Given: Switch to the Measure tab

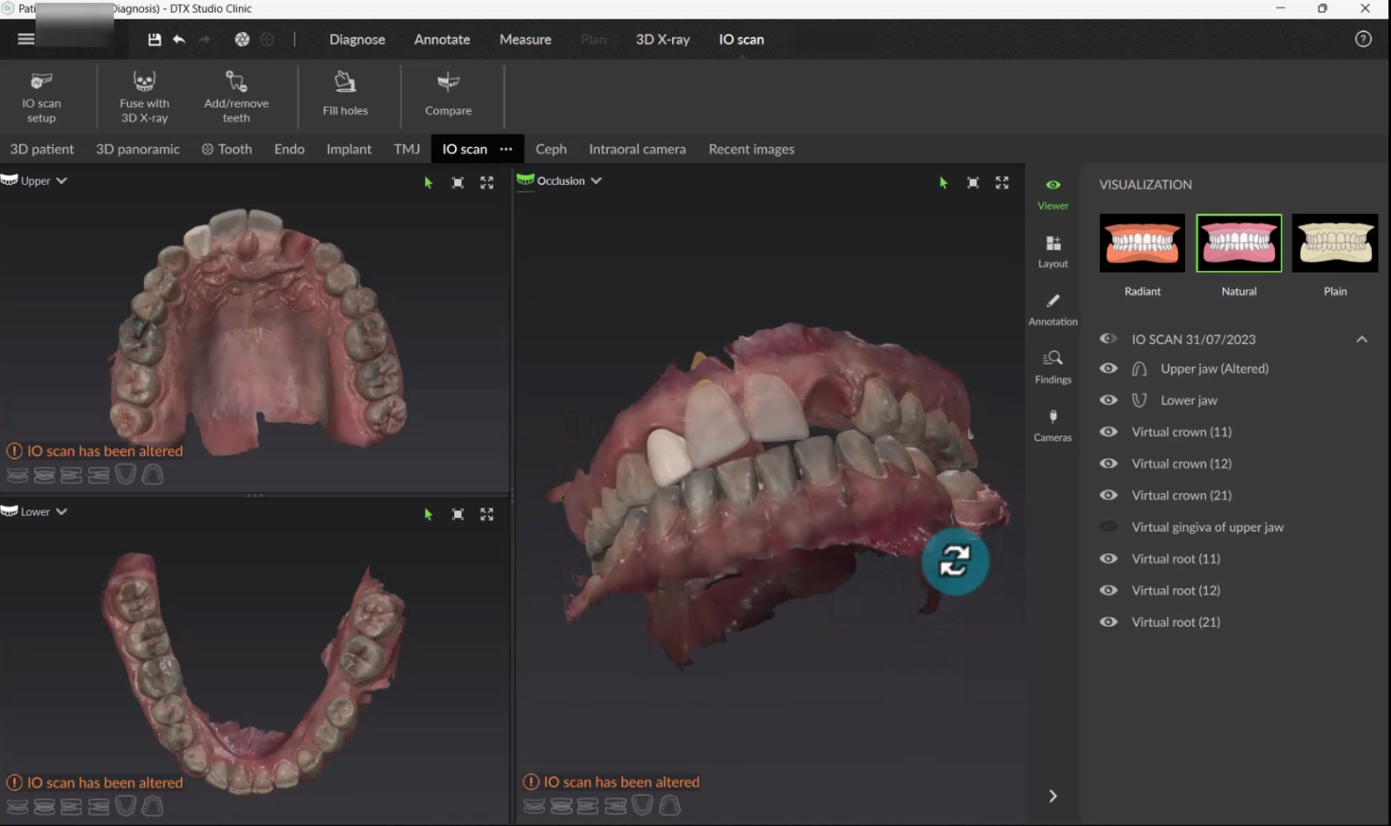Looking at the screenshot, I should [526, 40].
